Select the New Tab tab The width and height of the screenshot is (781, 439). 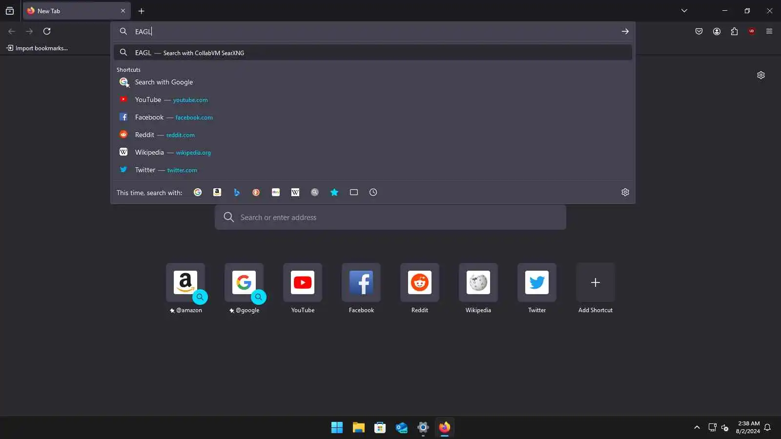click(x=77, y=11)
